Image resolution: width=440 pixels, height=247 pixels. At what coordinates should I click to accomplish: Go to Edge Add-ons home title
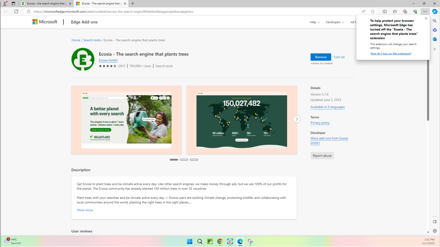point(84,22)
